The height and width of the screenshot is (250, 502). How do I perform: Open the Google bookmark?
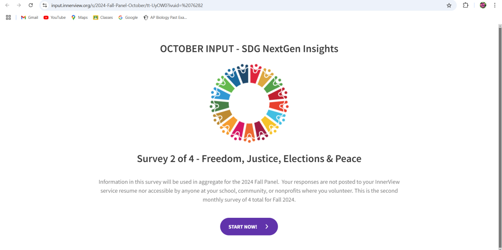tap(128, 18)
